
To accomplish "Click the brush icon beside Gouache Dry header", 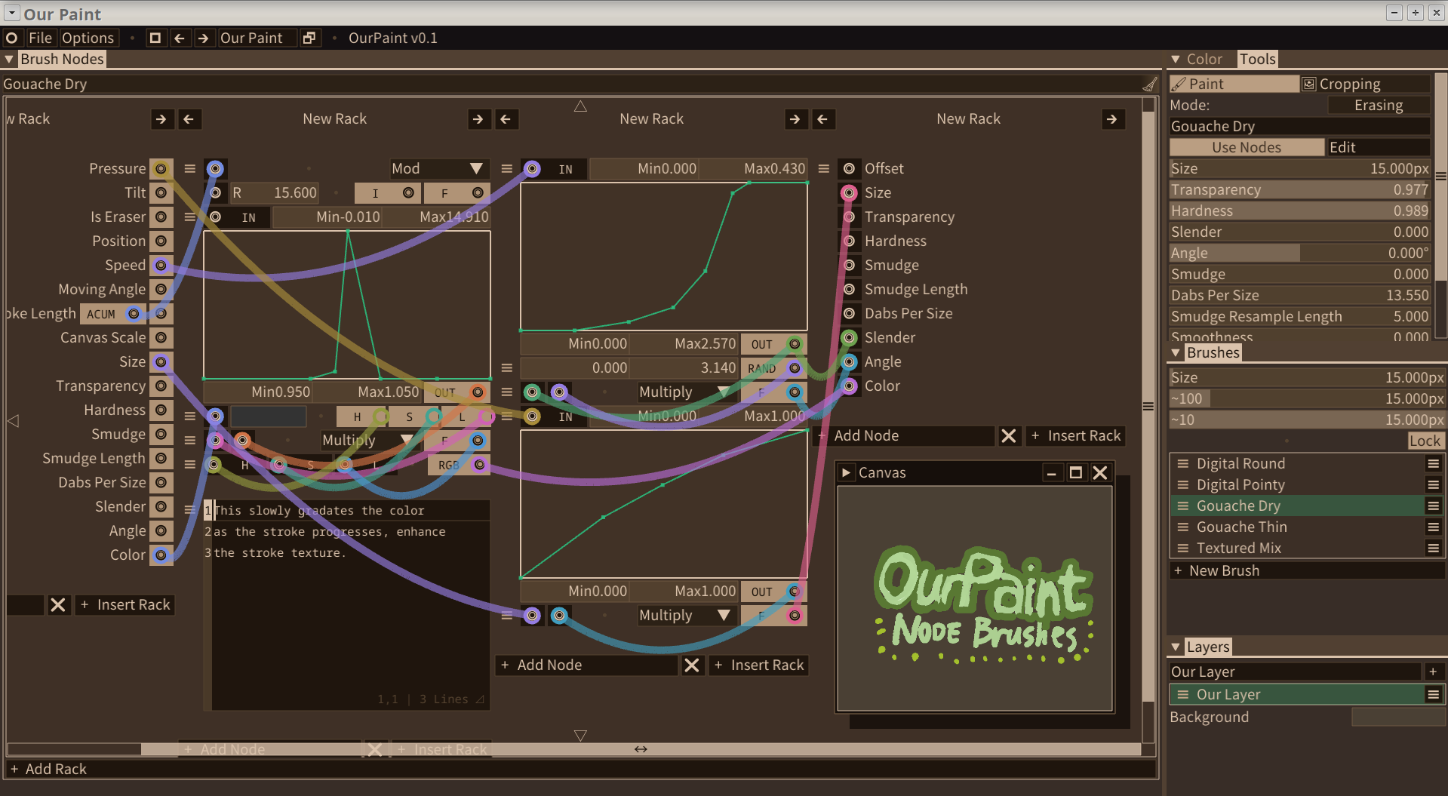I will point(1149,85).
